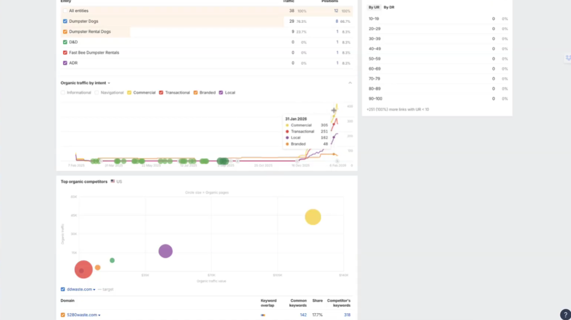This screenshot has width=571, height=320.
Task: Switch to the By DR tab
Action: click(x=389, y=7)
